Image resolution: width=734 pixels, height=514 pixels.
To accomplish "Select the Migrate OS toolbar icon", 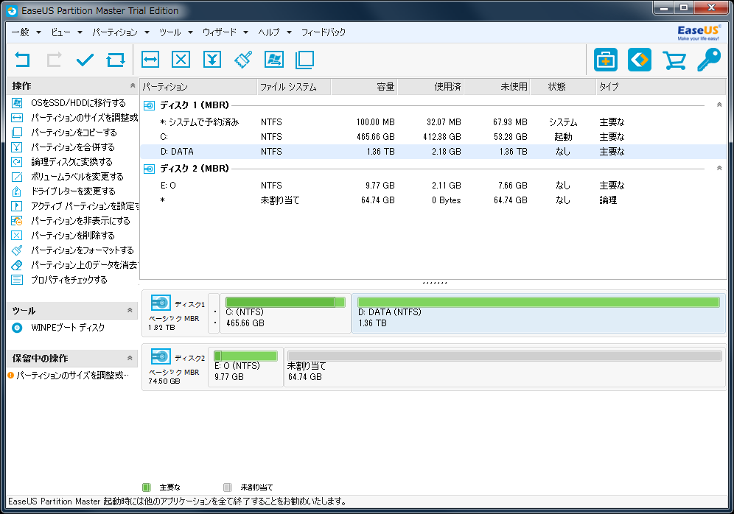I will tap(274, 60).
